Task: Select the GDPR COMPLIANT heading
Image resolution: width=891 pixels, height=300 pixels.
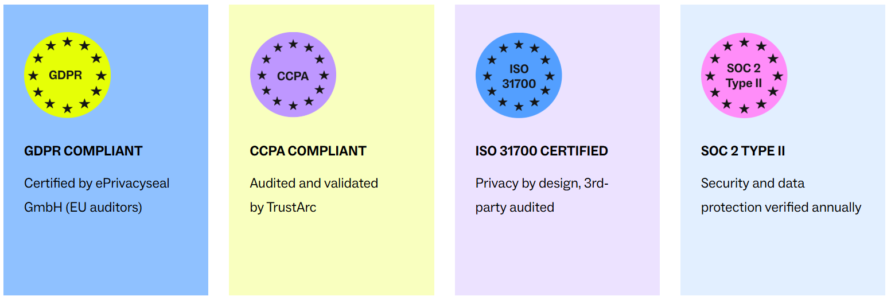Action: click(83, 151)
